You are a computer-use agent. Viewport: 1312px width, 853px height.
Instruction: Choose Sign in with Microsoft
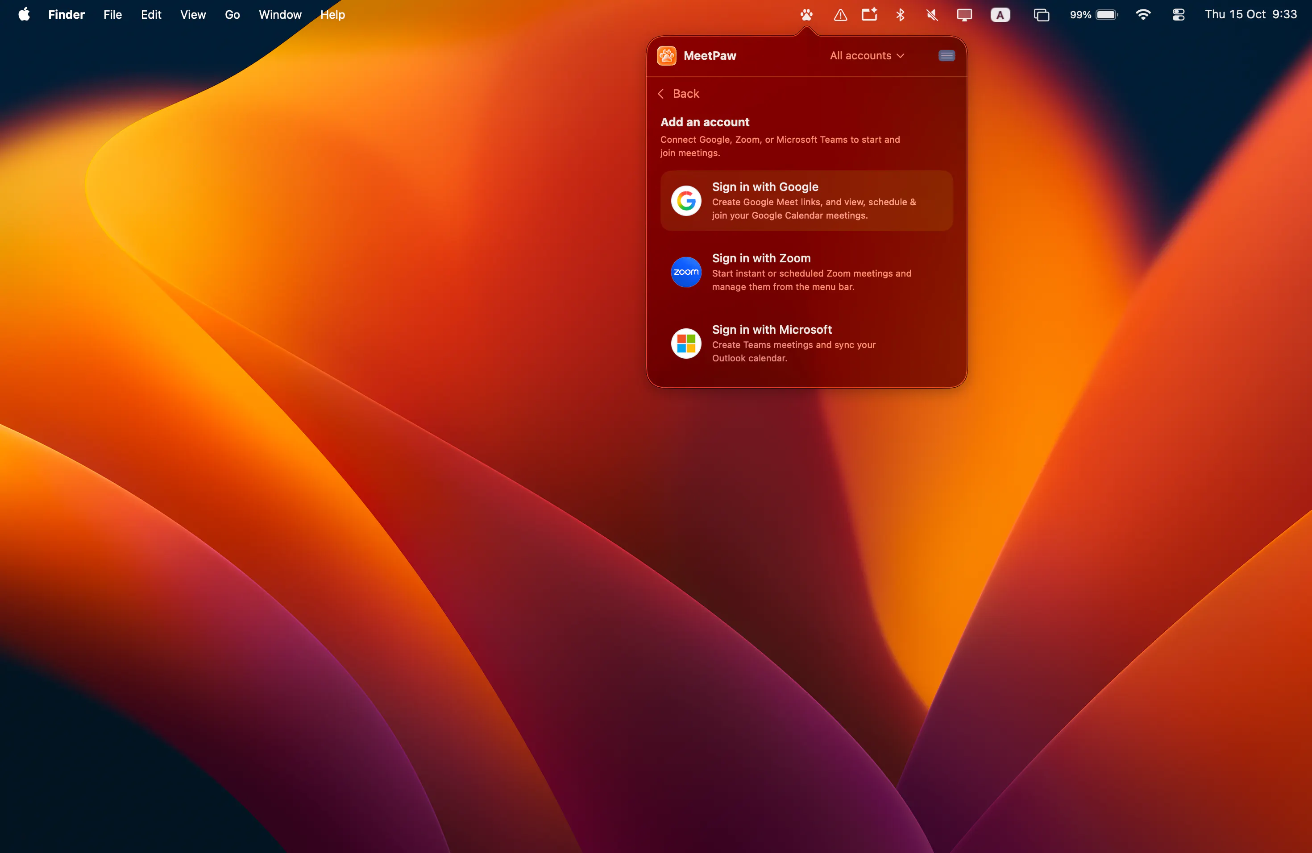point(806,343)
